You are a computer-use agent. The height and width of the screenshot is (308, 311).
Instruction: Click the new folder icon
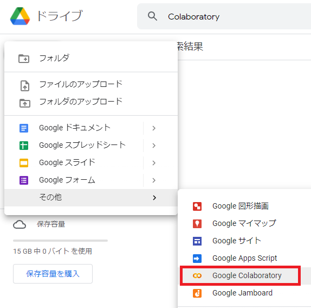pos(24,59)
